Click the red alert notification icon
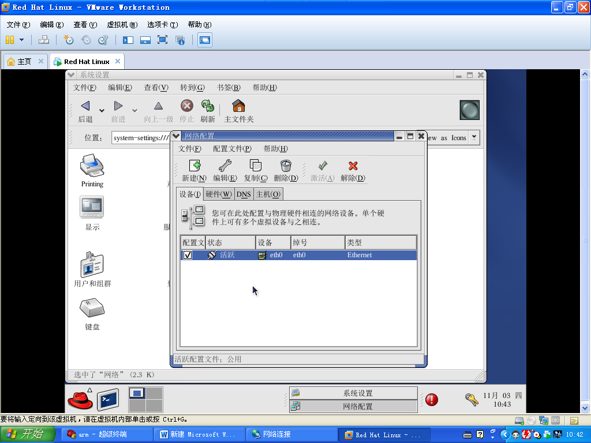 pyautogui.click(x=432, y=400)
